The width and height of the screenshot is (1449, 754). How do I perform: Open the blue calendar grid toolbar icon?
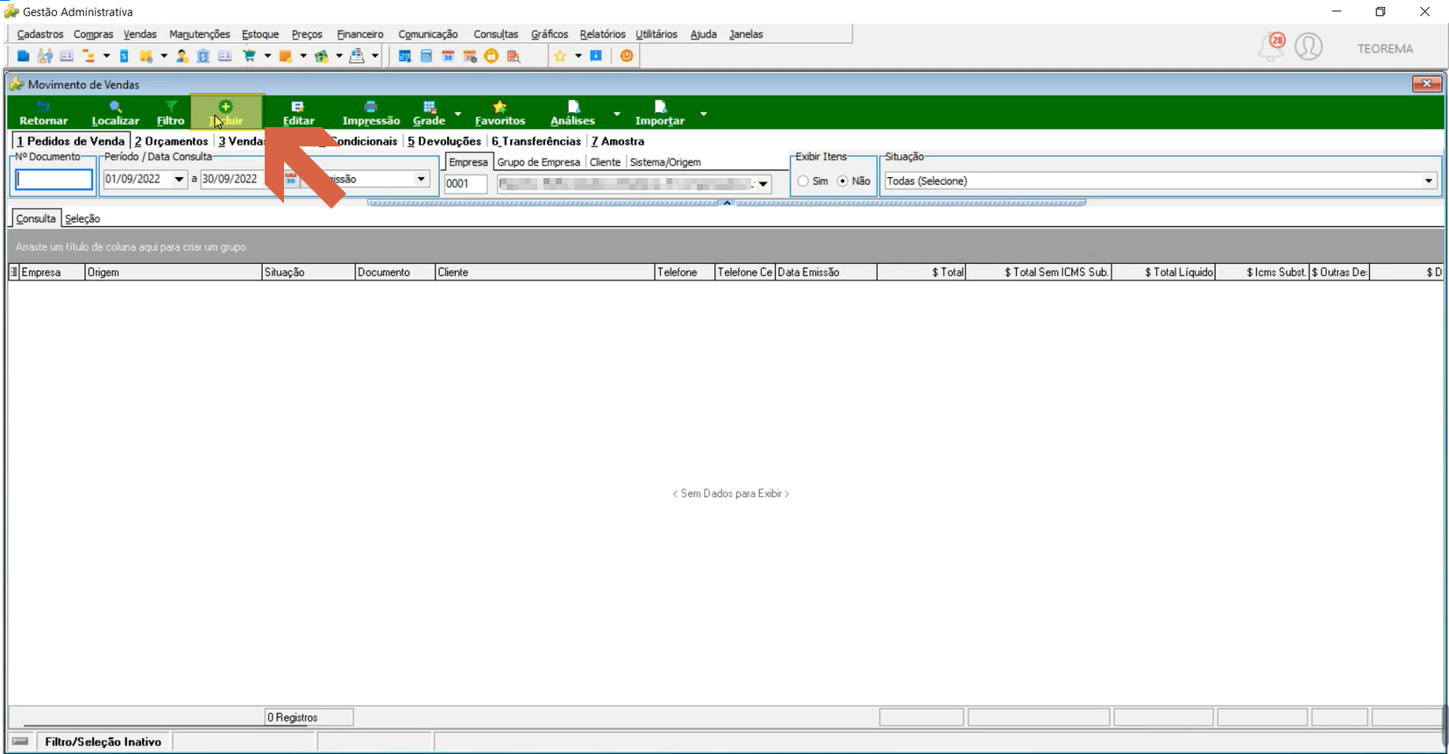tap(404, 56)
